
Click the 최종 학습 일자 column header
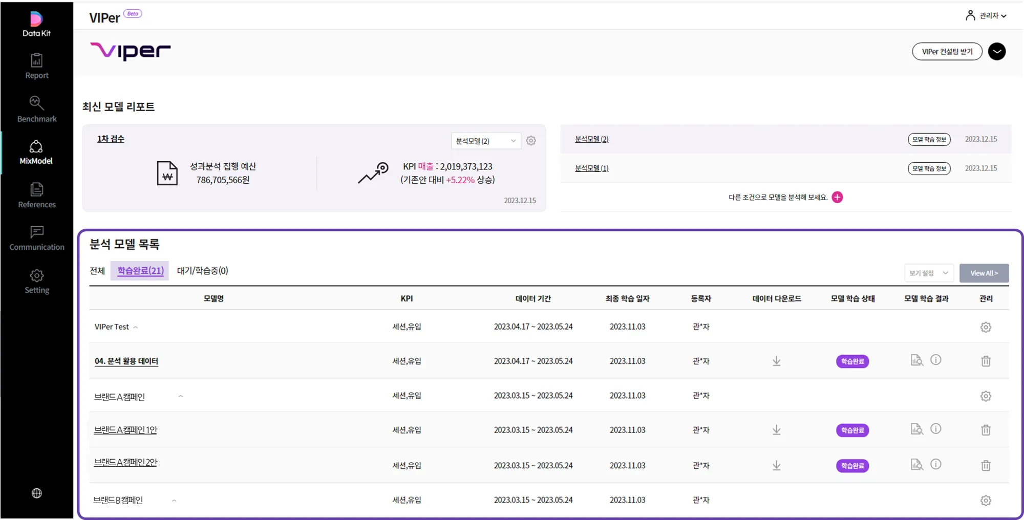coord(627,298)
